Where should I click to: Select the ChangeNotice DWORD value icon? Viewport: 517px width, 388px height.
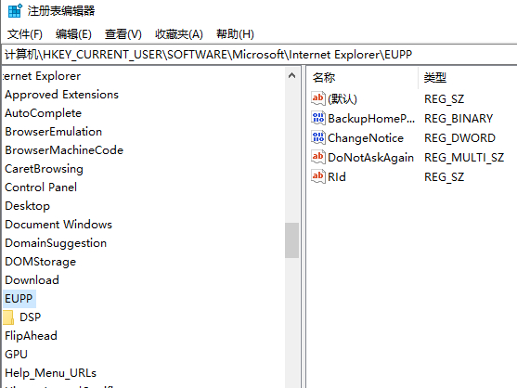tap(318, 137)
